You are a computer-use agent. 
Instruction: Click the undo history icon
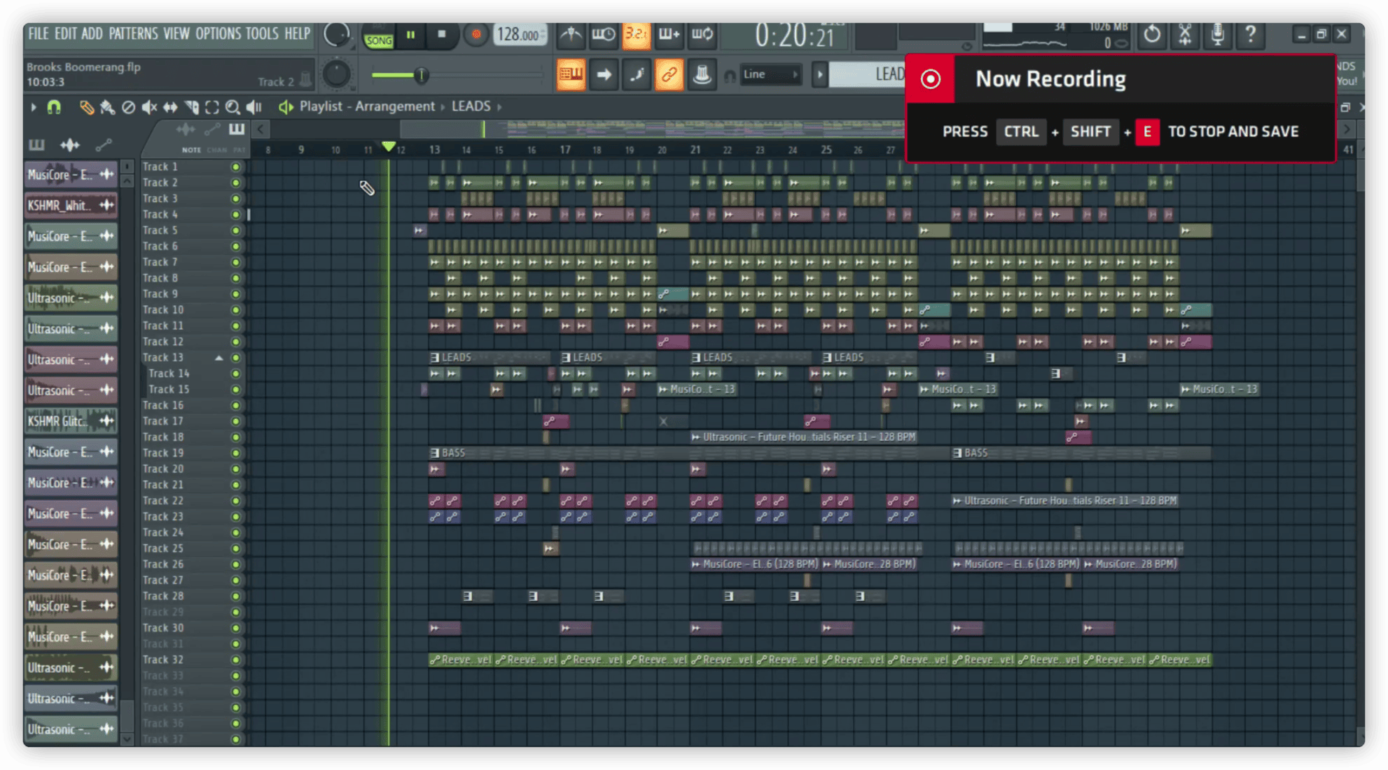pos(1152,34)
